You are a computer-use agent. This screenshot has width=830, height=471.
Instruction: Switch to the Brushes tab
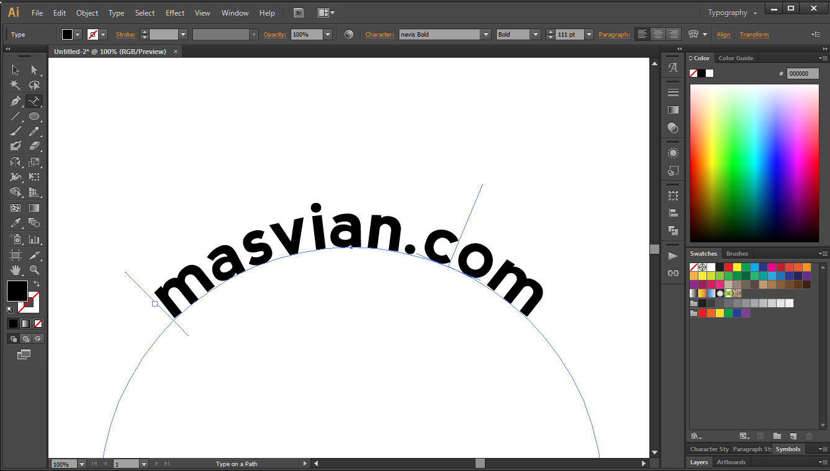point(737,253)
